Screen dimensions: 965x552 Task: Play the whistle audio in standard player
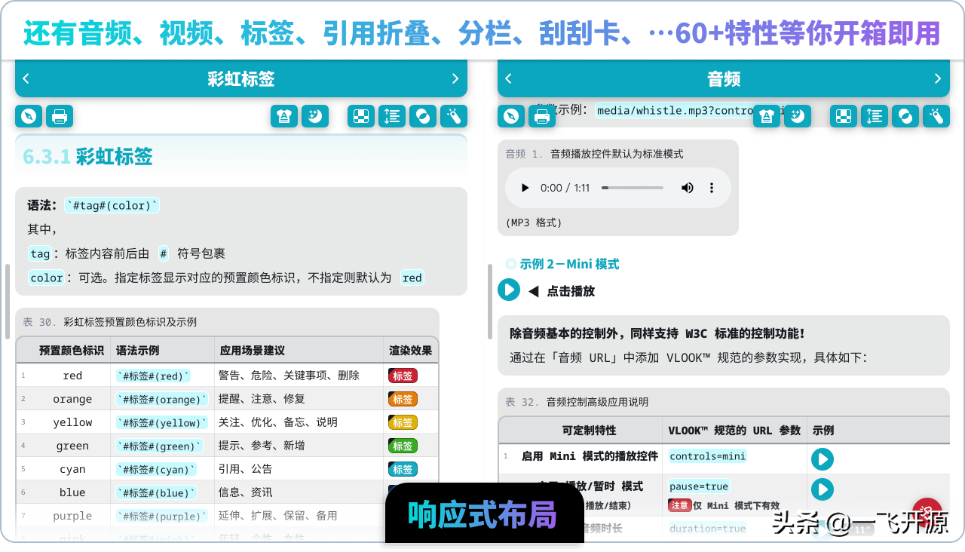tap(525, 188)
